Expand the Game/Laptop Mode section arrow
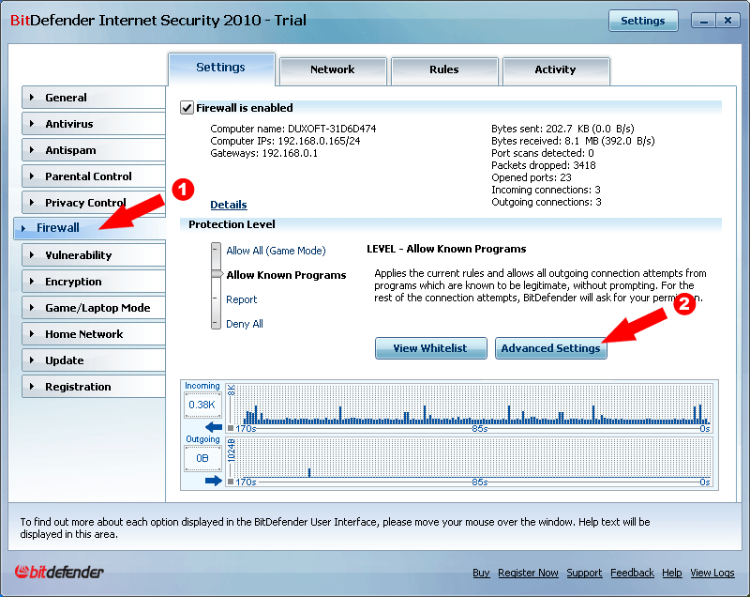The height and width of the screenshot is (597, 750). 32,308
